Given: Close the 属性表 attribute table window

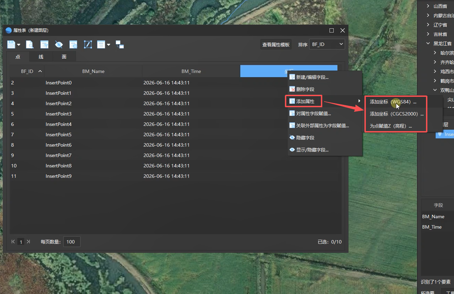Looking at the screenshot, I should (343, 30).
